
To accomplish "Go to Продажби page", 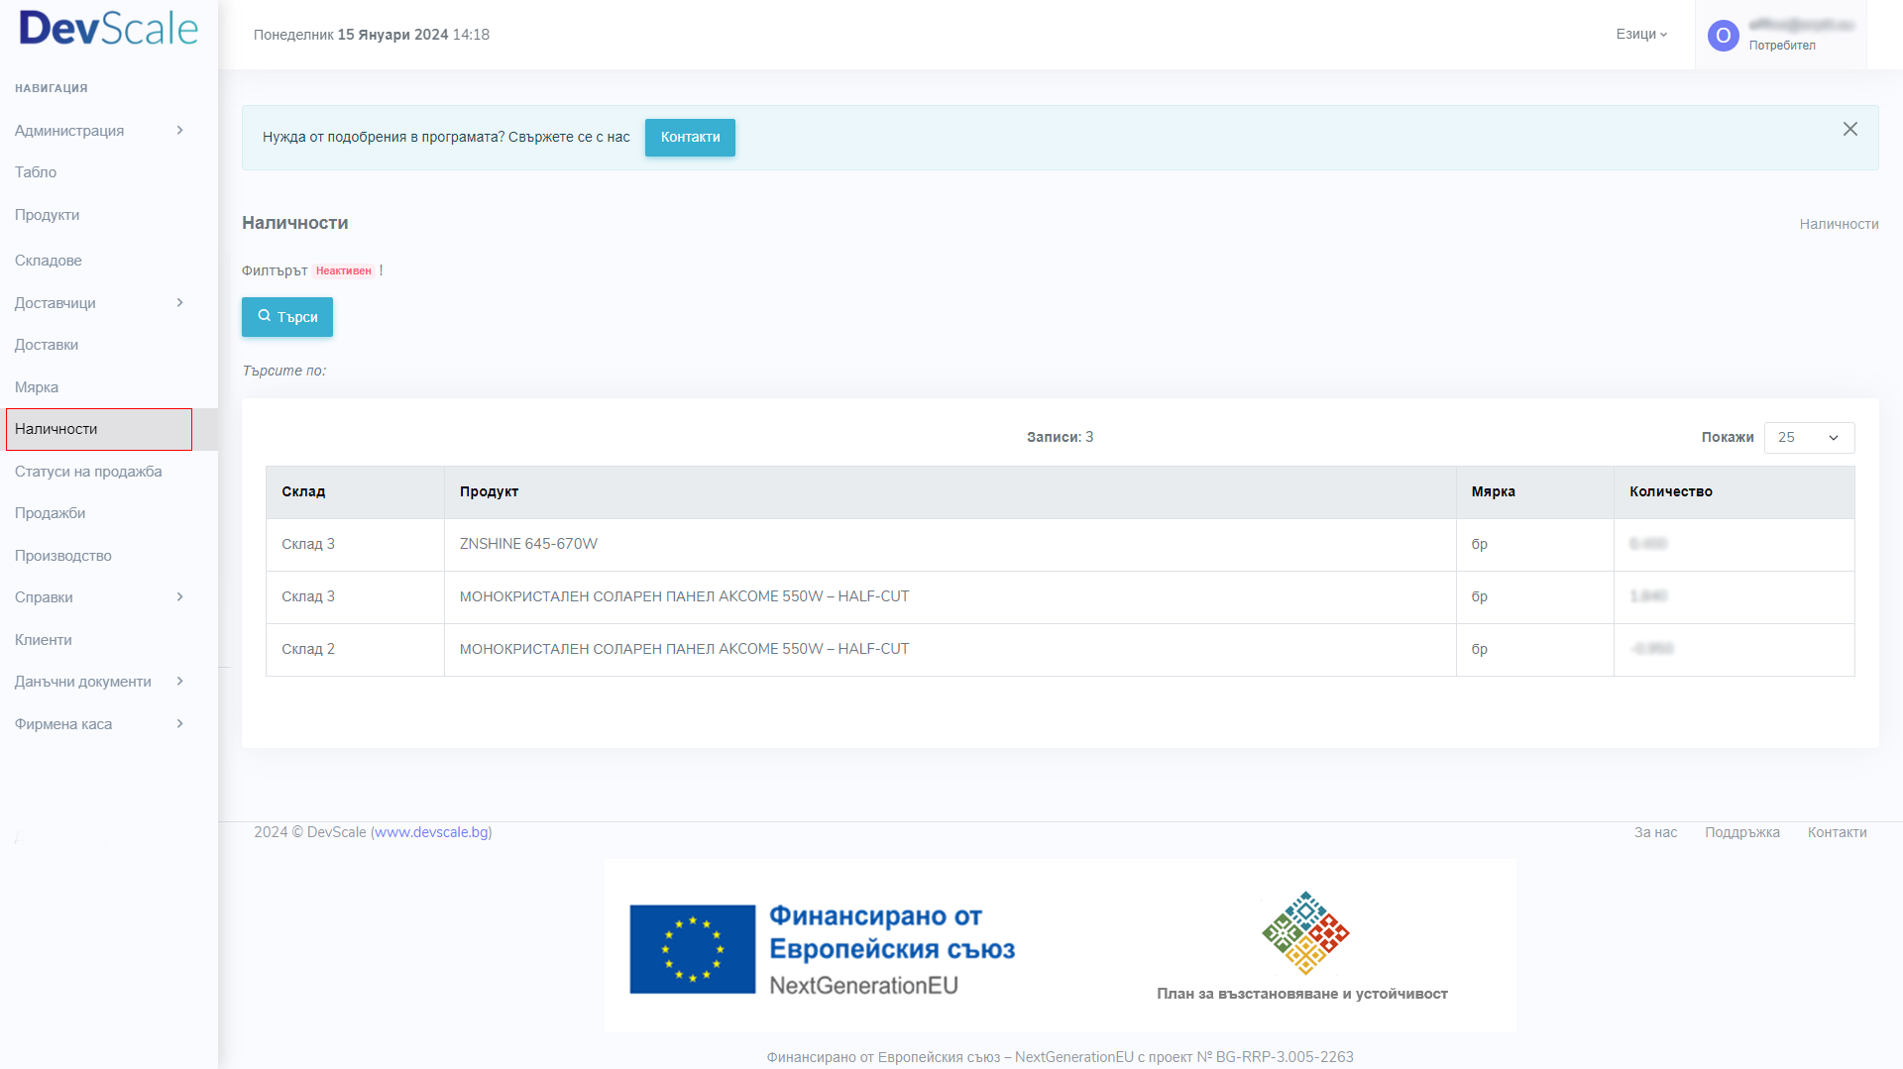I will (51, 513).
